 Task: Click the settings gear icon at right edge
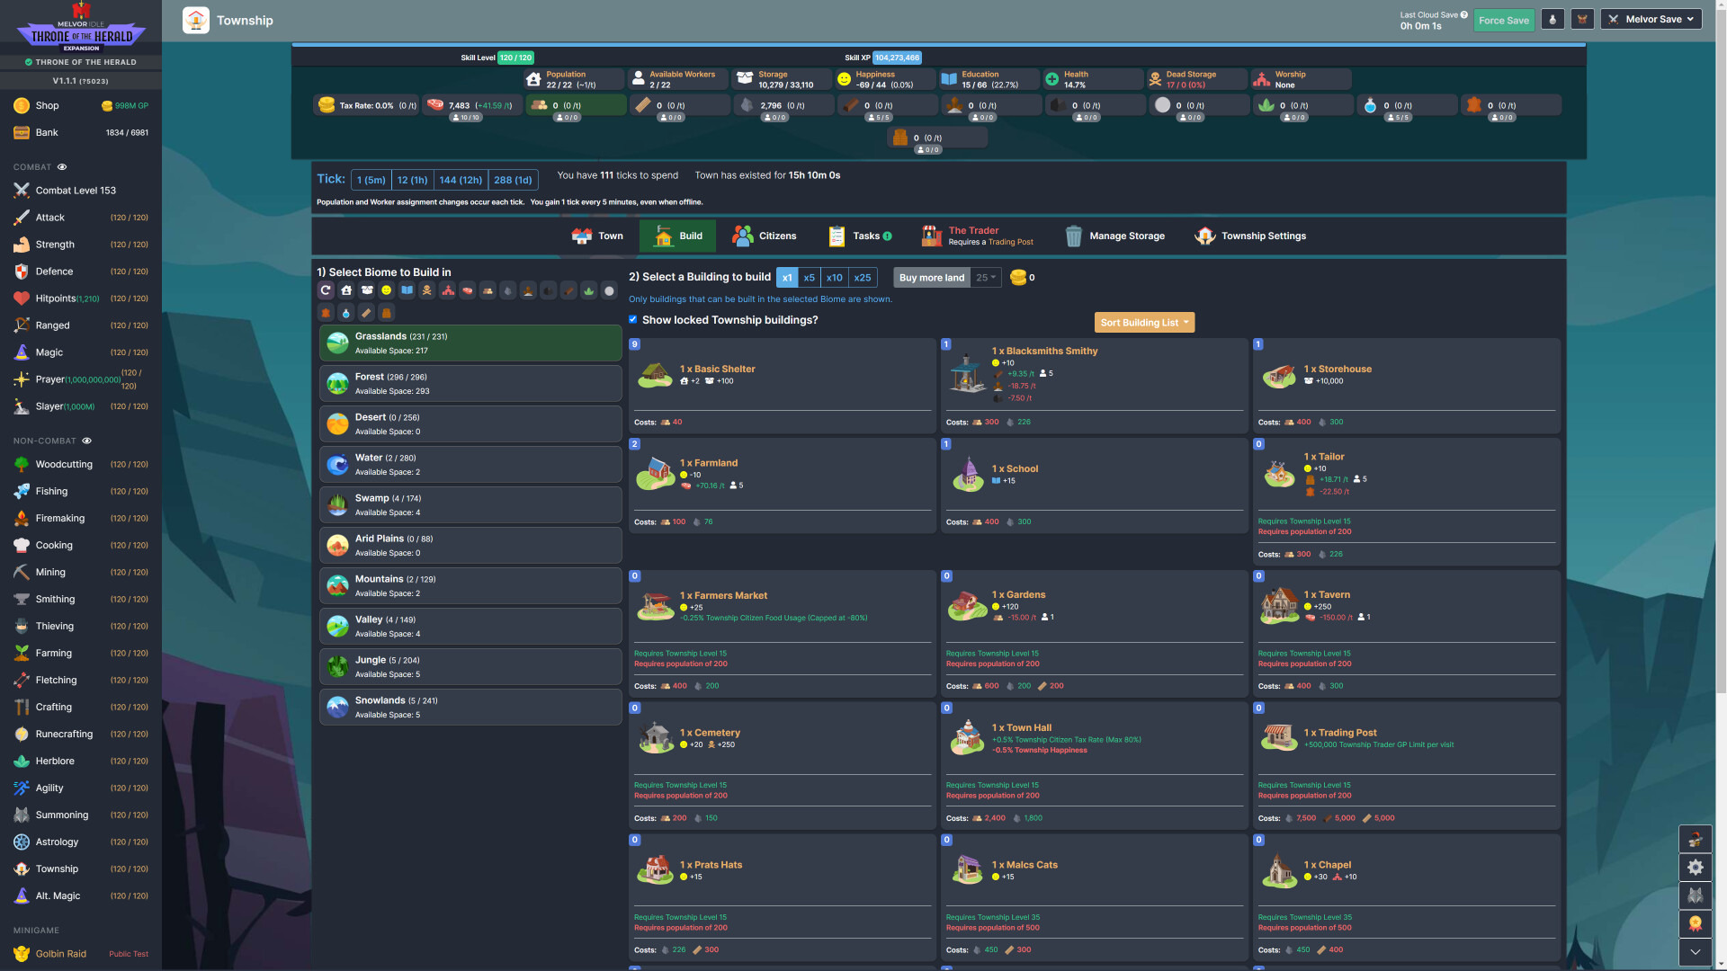coord(1695,868)
